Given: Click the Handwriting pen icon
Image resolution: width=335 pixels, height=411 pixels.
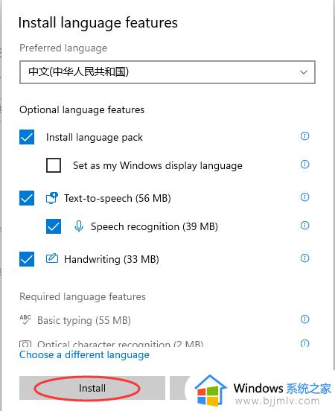Looking at the screenshot, I should tap(52, 258).
